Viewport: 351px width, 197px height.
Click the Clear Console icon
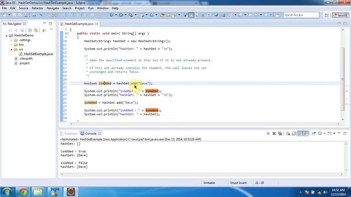[x=288, y=134]
